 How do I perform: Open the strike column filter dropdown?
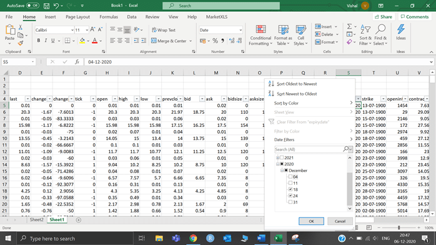(383, 99)
